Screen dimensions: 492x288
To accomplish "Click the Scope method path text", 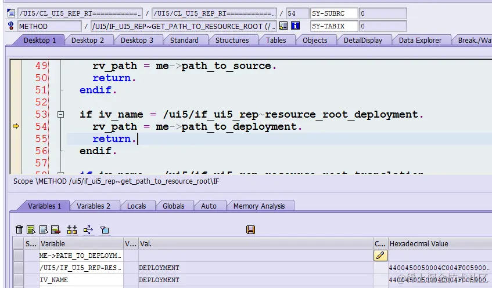I will coord(116,181).
